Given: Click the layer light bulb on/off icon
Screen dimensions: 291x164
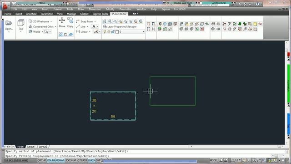Looking at the screenshot, I should [x=105, y=32].
